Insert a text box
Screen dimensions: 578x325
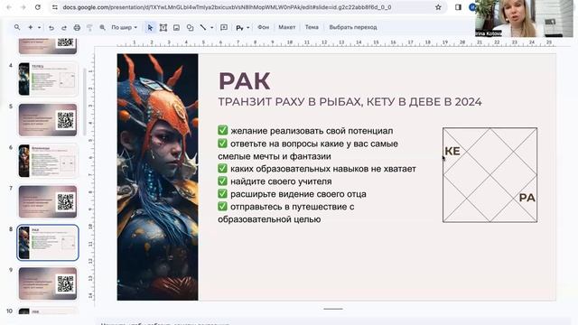tap(163, 28)
